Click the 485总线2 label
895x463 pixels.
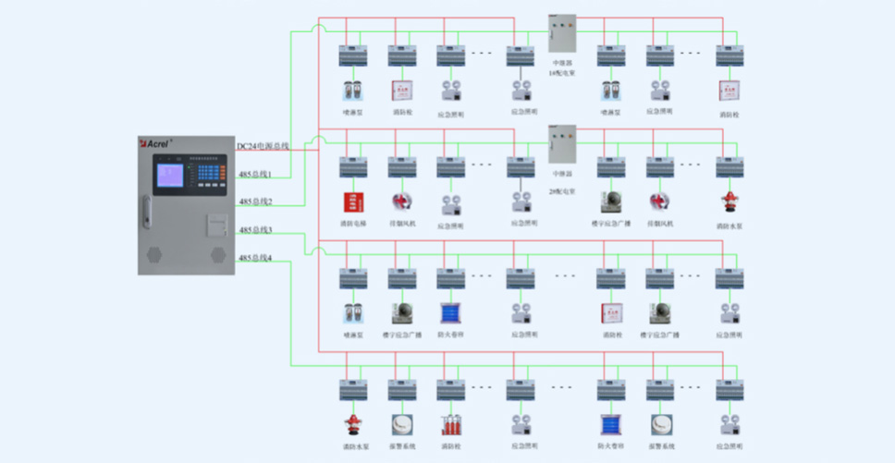[x=256, y=201]
